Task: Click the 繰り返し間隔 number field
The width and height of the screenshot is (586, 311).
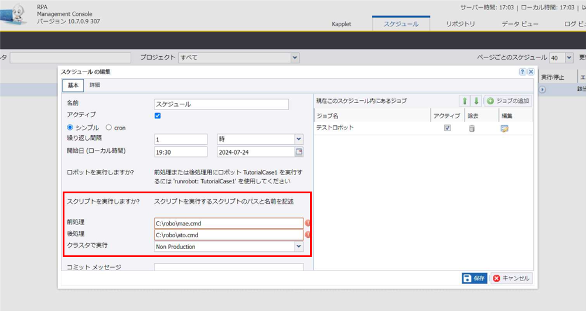Action: tap(180, 139)
